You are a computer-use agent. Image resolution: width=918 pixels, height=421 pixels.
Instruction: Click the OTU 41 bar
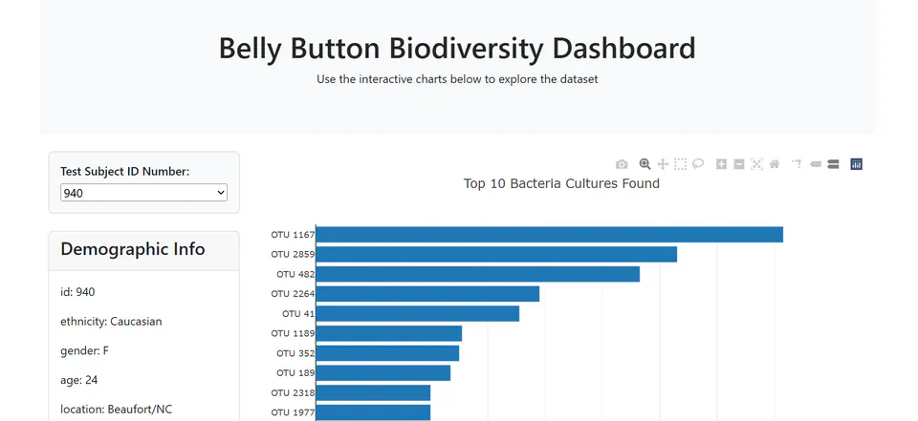pos(418,314)
